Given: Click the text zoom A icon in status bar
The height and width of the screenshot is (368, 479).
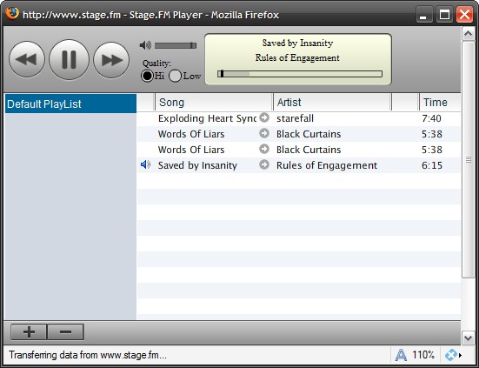Looking at the screenshot, I should click(x=401, y=355).
